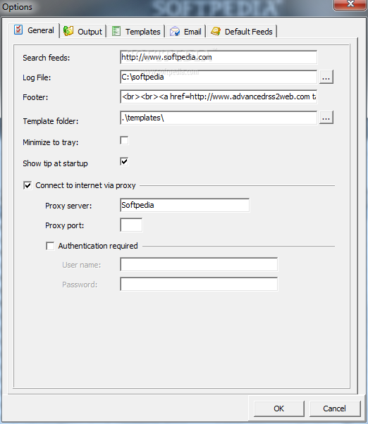Viewport: 368px width, 424px height.
Task: Uncheck Show tip at startup
Action: (x=124, y=162)
